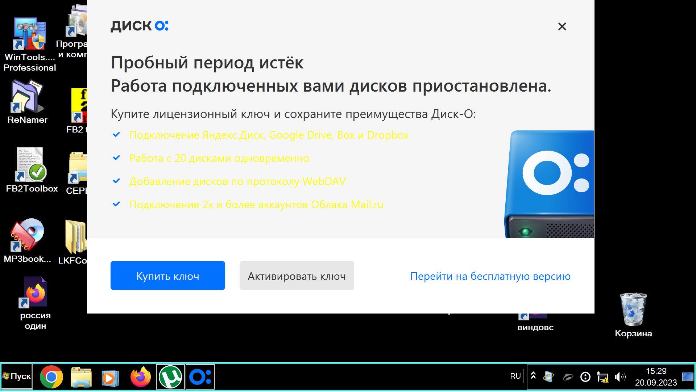
Task: Open the FB2Toolbox desktop shortcut
Action: coord(32,170)
